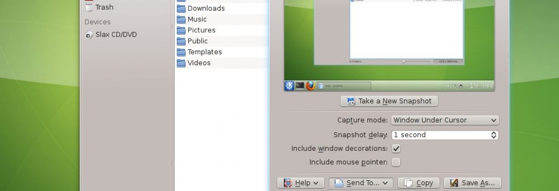Click the Pictures folder name
Image resolution: width=559 pixels, height=191 pixels.
(202, 30)
